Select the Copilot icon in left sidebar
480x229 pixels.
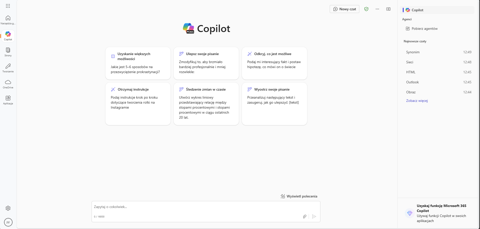coord(8,34)
